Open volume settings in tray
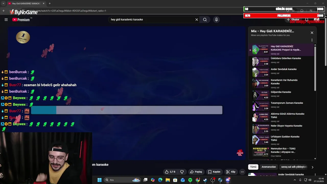 [x=310, y=180]
